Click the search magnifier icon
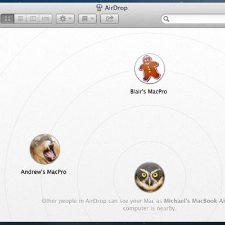 click(166, 19)
